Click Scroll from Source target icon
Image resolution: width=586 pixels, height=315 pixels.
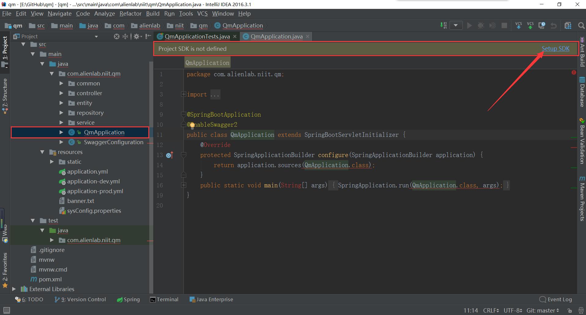pyautogui.click(x=117, y=36)
